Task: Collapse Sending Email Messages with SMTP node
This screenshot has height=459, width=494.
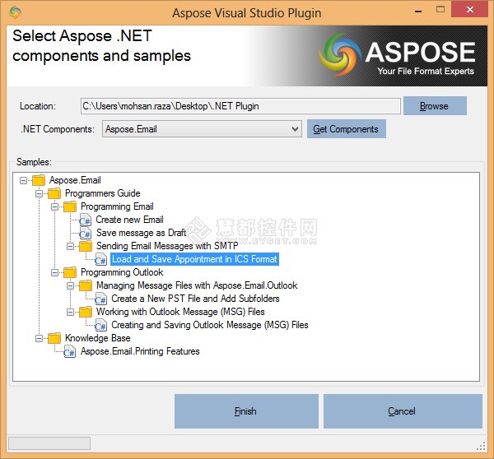Action: tap(71, 247)
